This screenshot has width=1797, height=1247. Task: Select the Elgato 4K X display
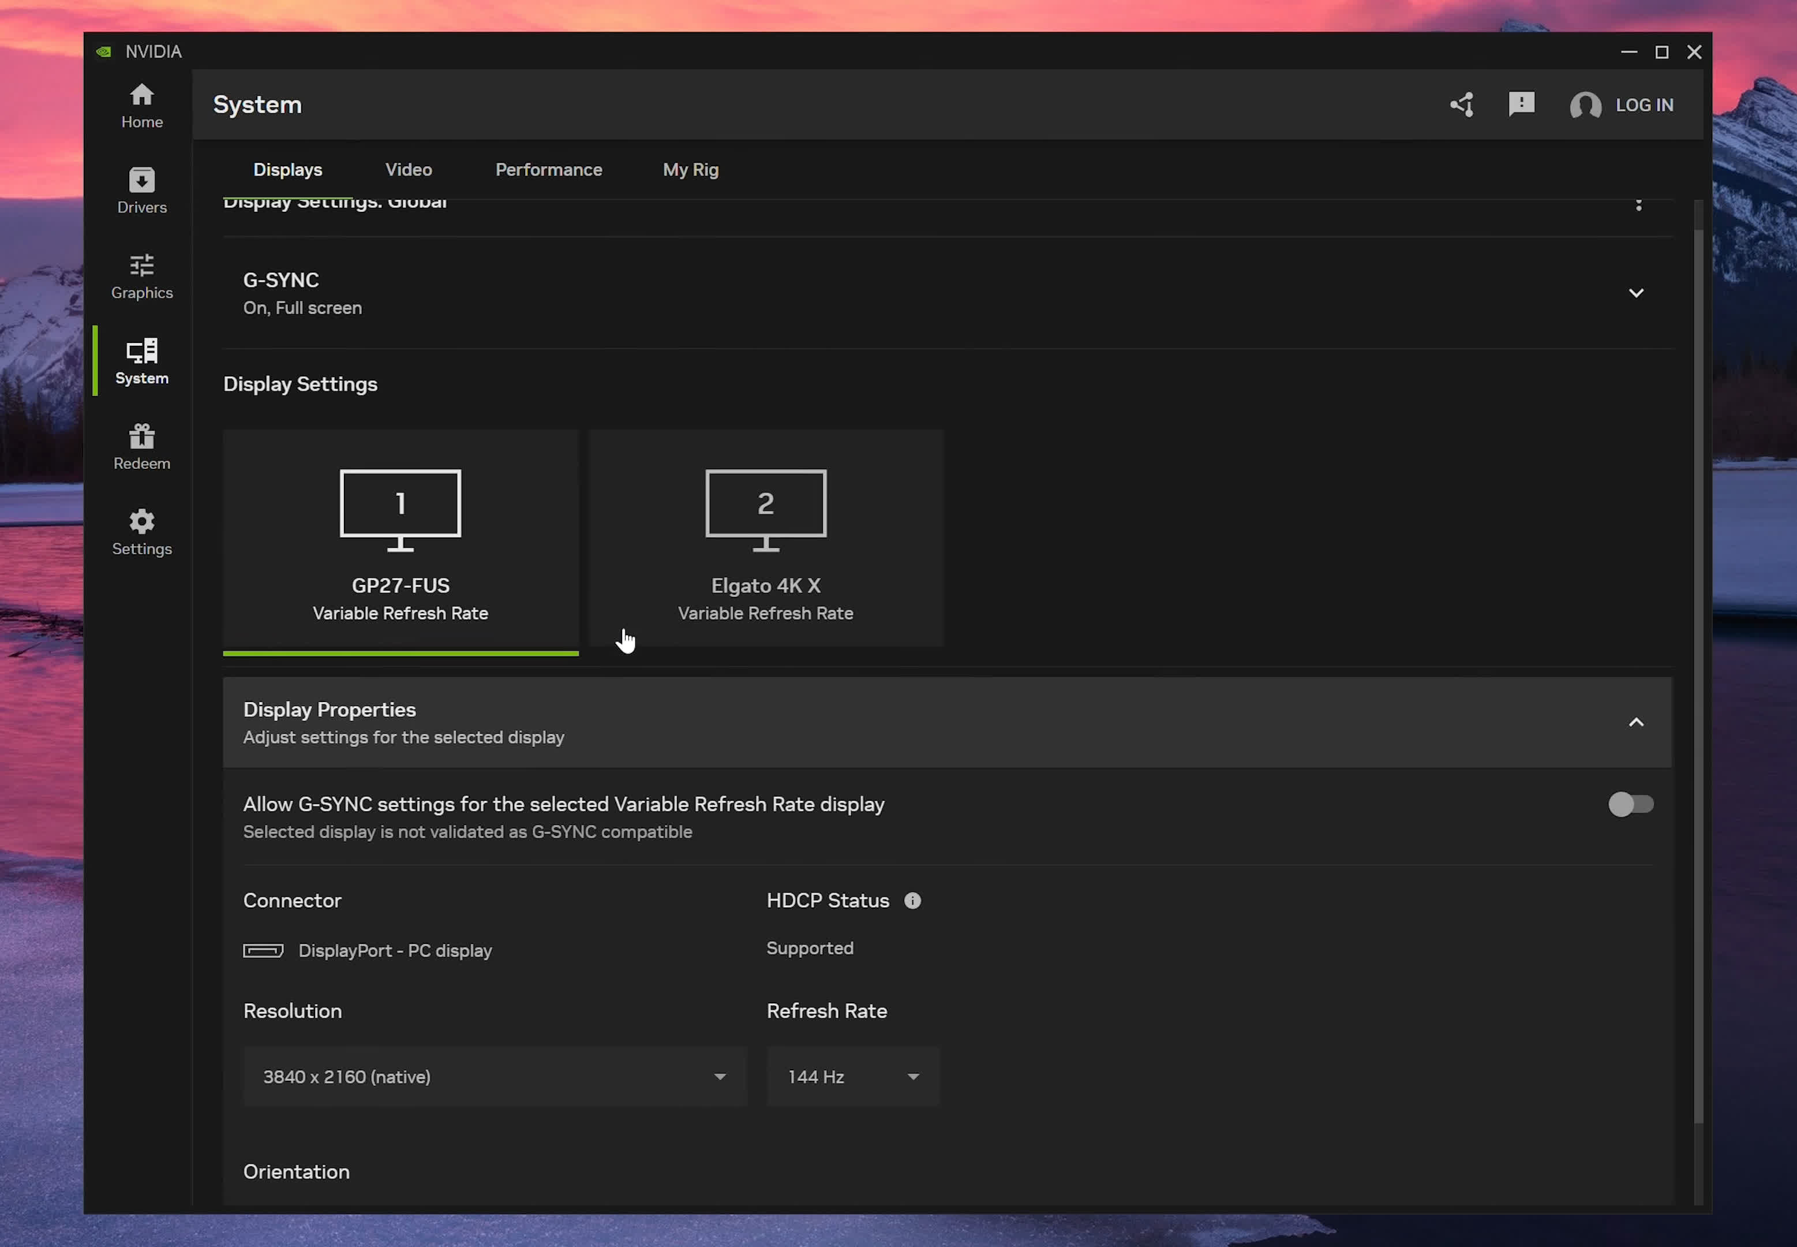765,537
